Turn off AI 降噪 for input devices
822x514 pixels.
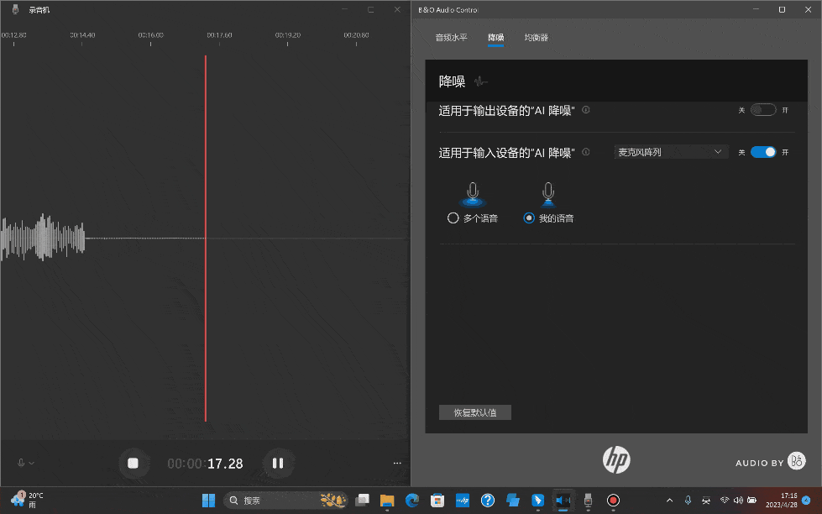click(x=762, y=152)
